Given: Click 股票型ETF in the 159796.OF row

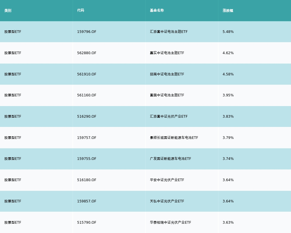Looking at the screenshot, I should click(13, 32).
